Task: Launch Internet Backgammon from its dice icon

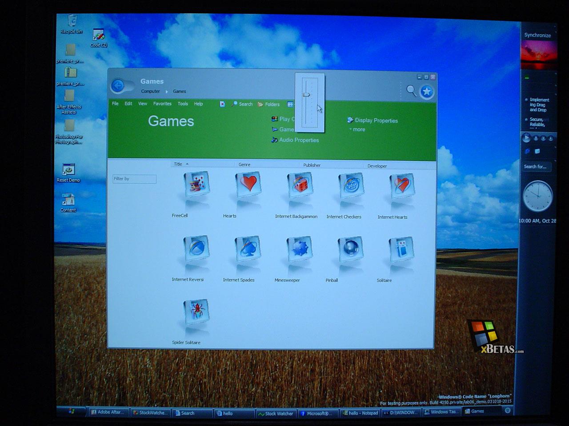Action: point(300,185)
